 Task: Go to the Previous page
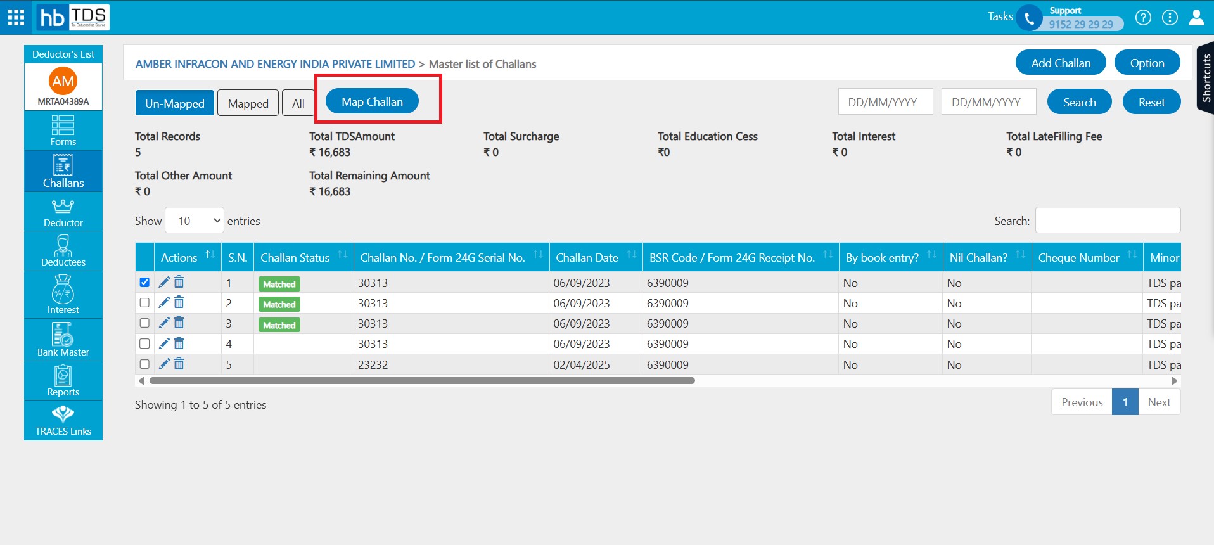[x=1082, y=402]
